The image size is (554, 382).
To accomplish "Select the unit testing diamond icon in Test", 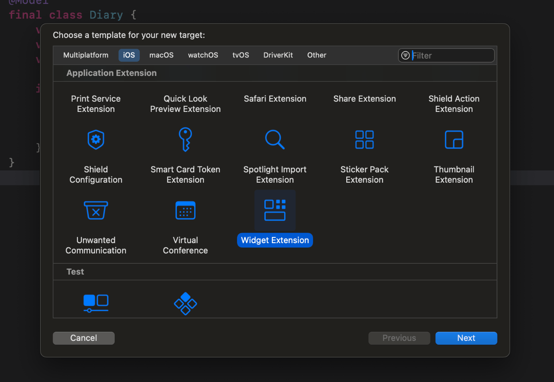I will pyautogui.click(x=185, y=304).
